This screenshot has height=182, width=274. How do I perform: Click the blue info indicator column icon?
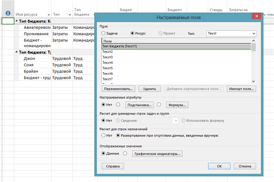pos(8,13)
